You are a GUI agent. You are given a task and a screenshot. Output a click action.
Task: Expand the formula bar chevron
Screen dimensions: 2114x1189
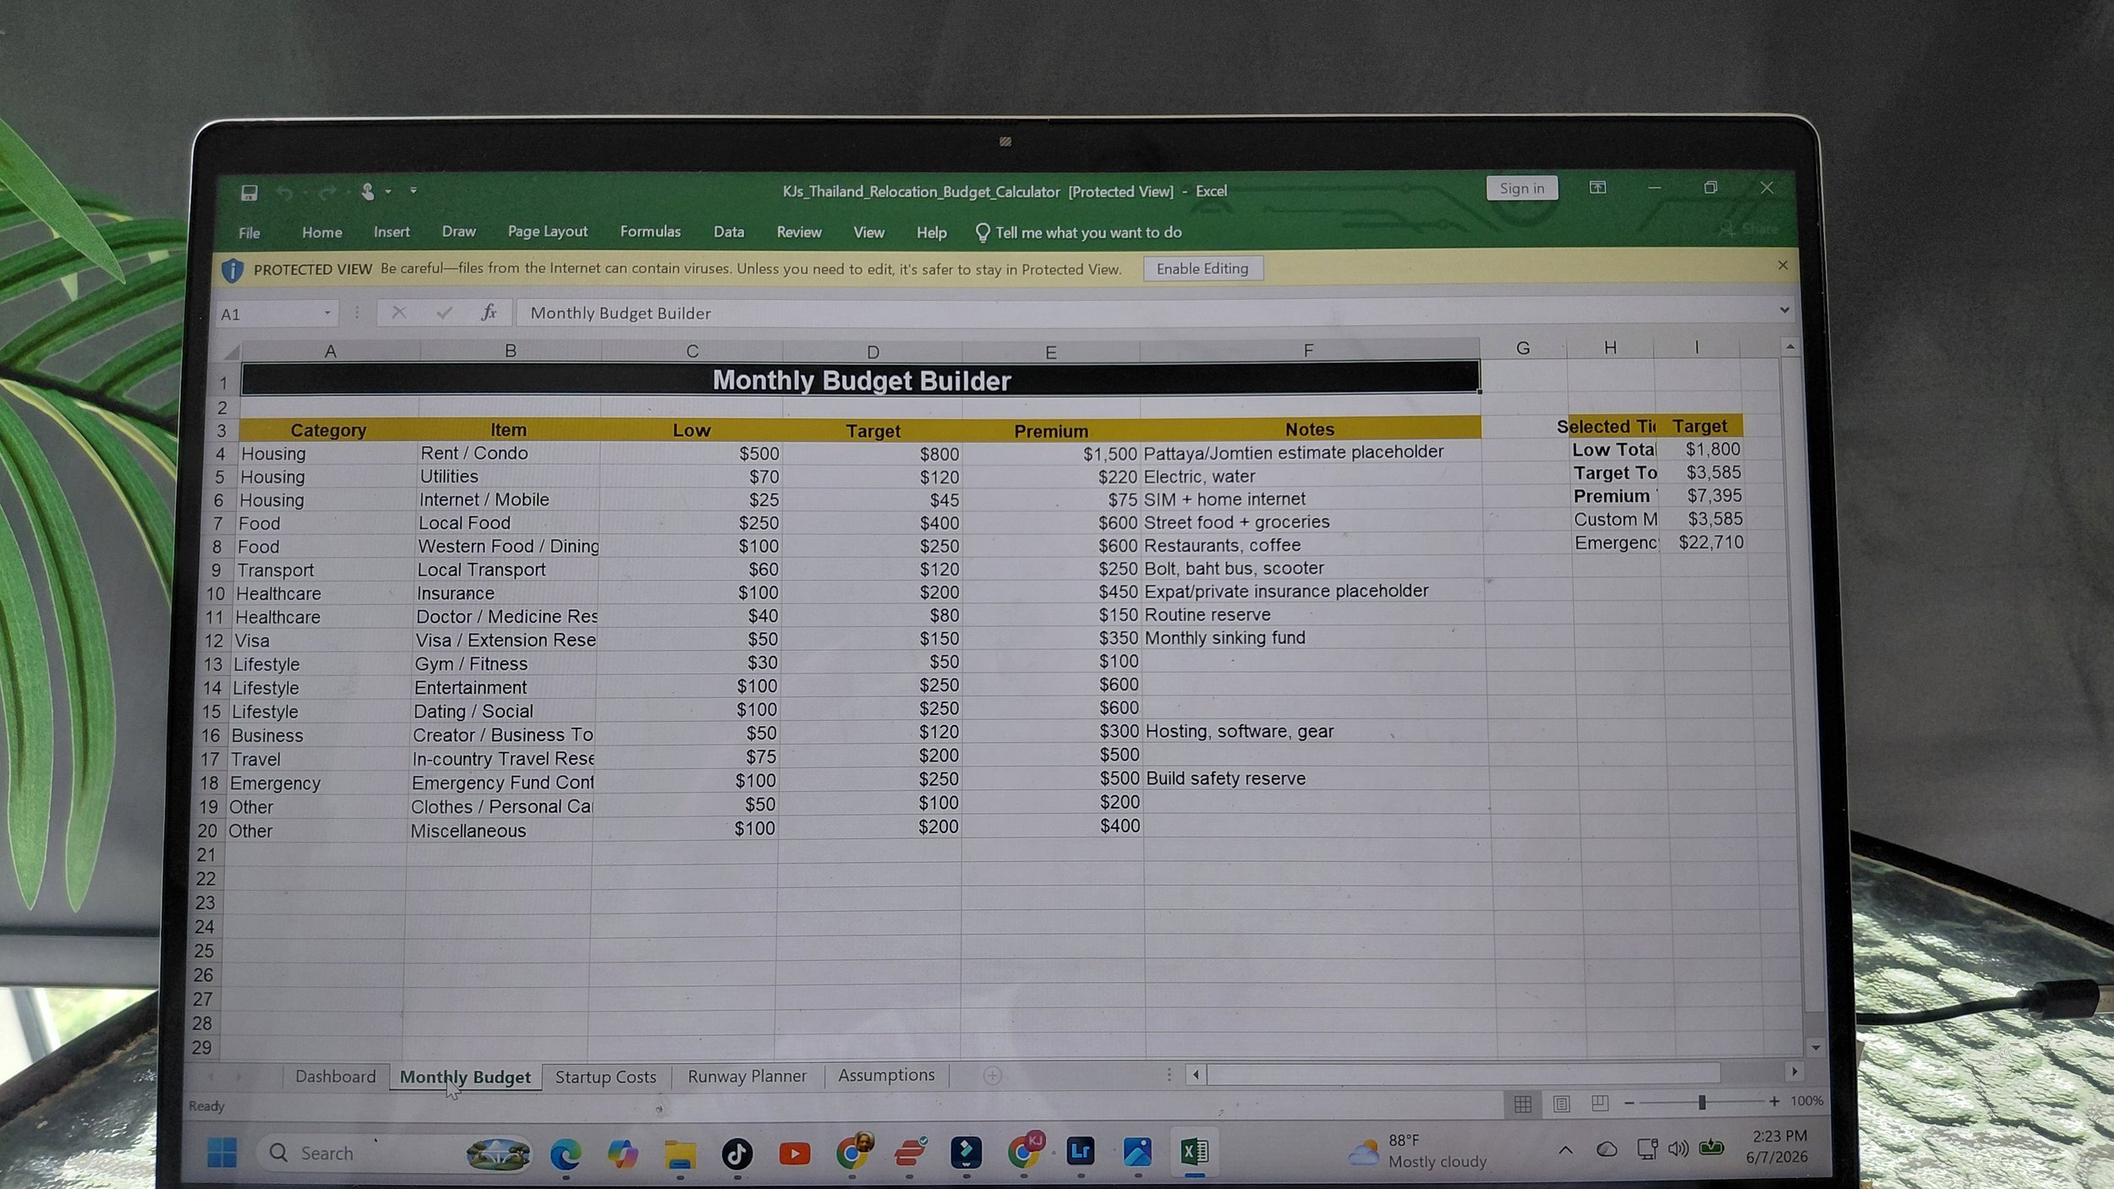coord(1784,310)
